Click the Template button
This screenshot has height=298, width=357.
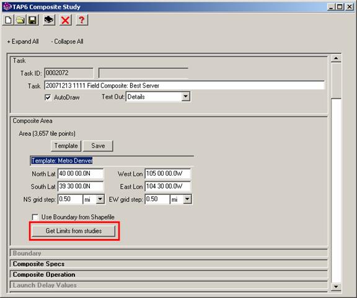[66, 146]
